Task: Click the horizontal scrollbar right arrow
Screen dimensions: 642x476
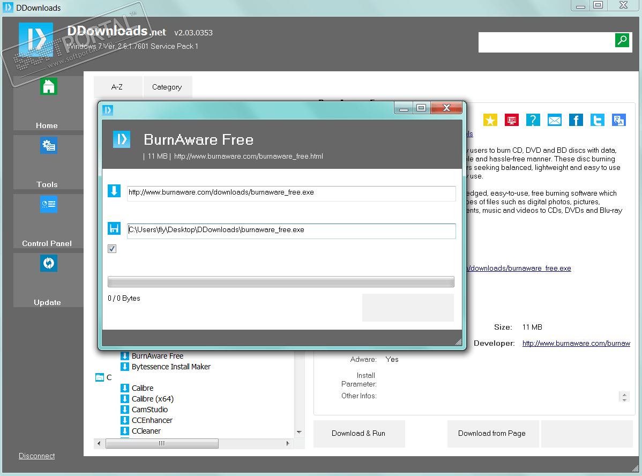Action: 287,443
